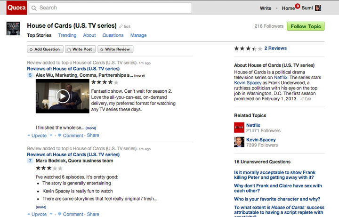Upvote Alex Wu's review
This screenshot has height=217, width=339.
(x=37, y=136)
